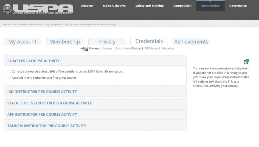The width and height of the screenshot is (259, 147).
Task: Open the PRO Rating link
Action: coord(151,48)
